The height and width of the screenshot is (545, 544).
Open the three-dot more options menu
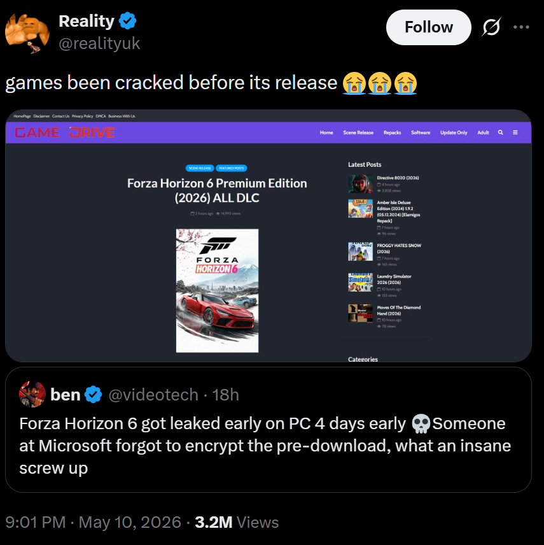click(x=521, y=27)
